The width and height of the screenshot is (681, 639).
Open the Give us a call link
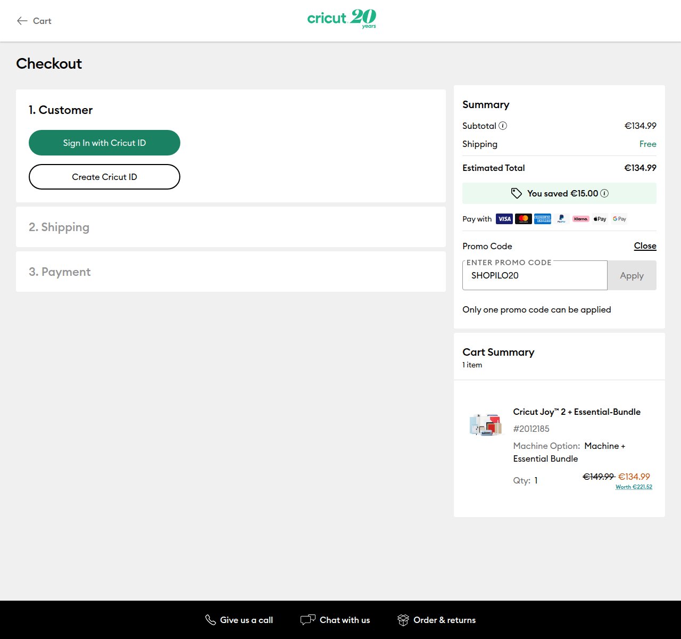click(x=239, y=620)
